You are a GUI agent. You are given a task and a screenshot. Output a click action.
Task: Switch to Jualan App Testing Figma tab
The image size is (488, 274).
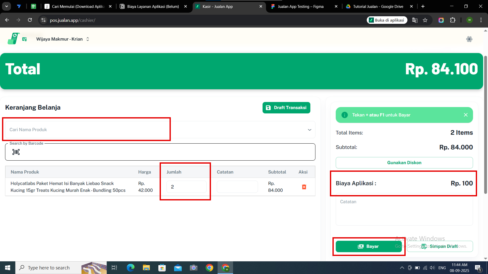(300, 7)
